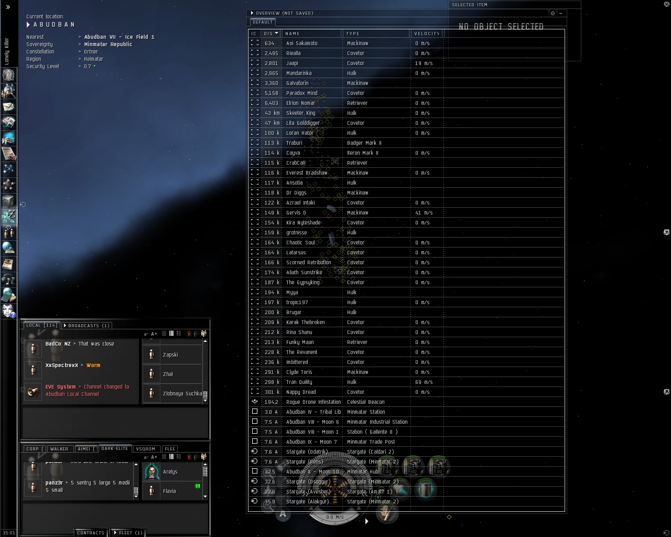The image size is (671, 537).
Task: Open Selected Item window settings icon
Action: [x=553, y=13]
